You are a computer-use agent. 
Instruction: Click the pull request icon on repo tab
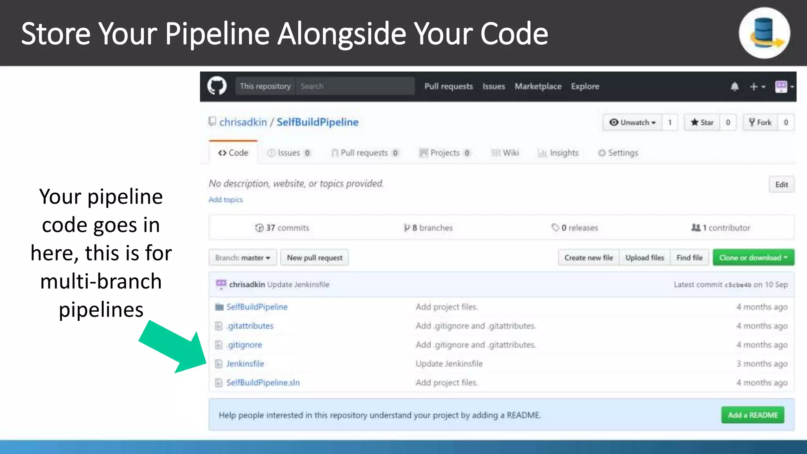335,153
